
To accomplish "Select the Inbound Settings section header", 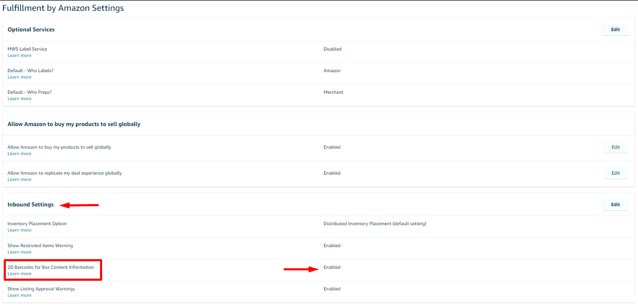I will point(31,204).
